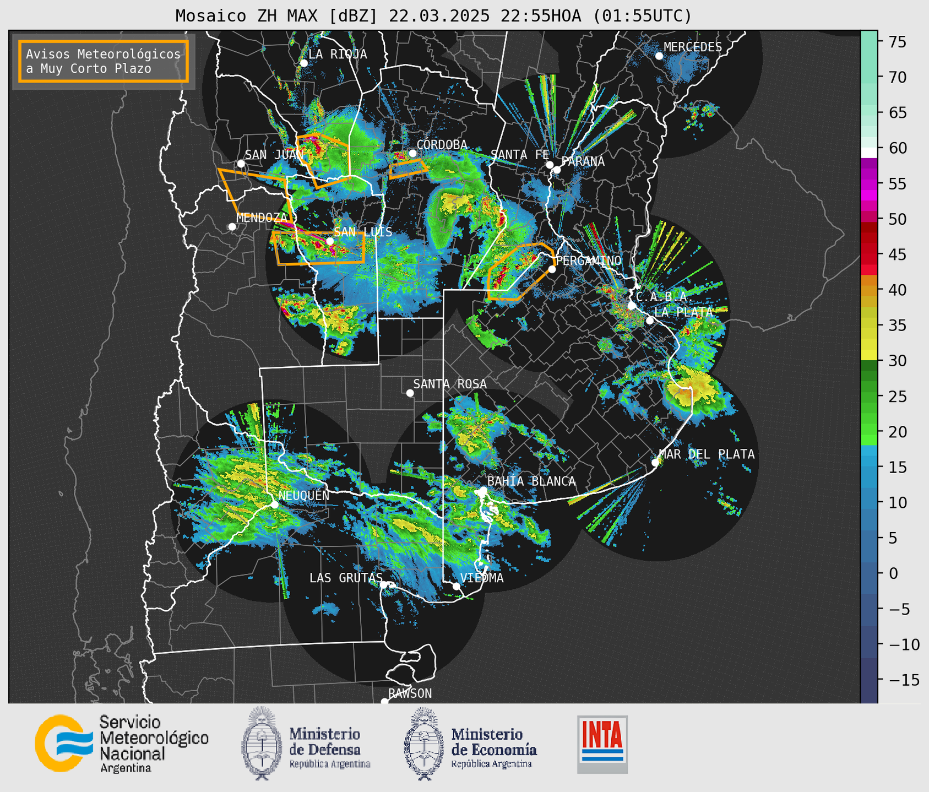
Task: Click the BAHIA BLANCA label text
Action: pos(531,481)
